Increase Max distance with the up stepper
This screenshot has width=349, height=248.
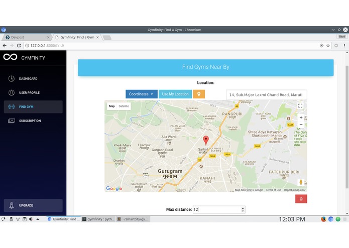243,208
